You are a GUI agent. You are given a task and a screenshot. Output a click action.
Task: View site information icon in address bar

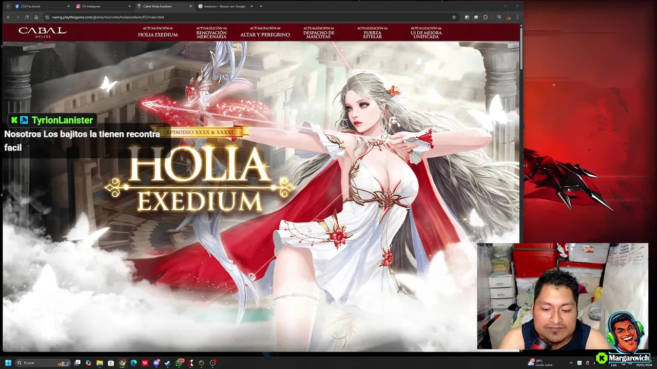pyautogui.click(x=47, y=17)
